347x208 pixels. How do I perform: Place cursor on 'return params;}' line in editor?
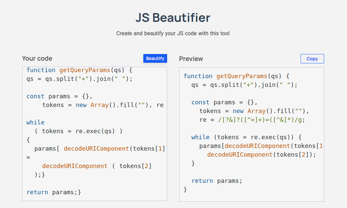click(x=54, y=192)
